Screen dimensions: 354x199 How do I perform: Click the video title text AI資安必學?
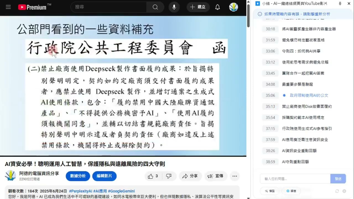(x=85, y=164)
